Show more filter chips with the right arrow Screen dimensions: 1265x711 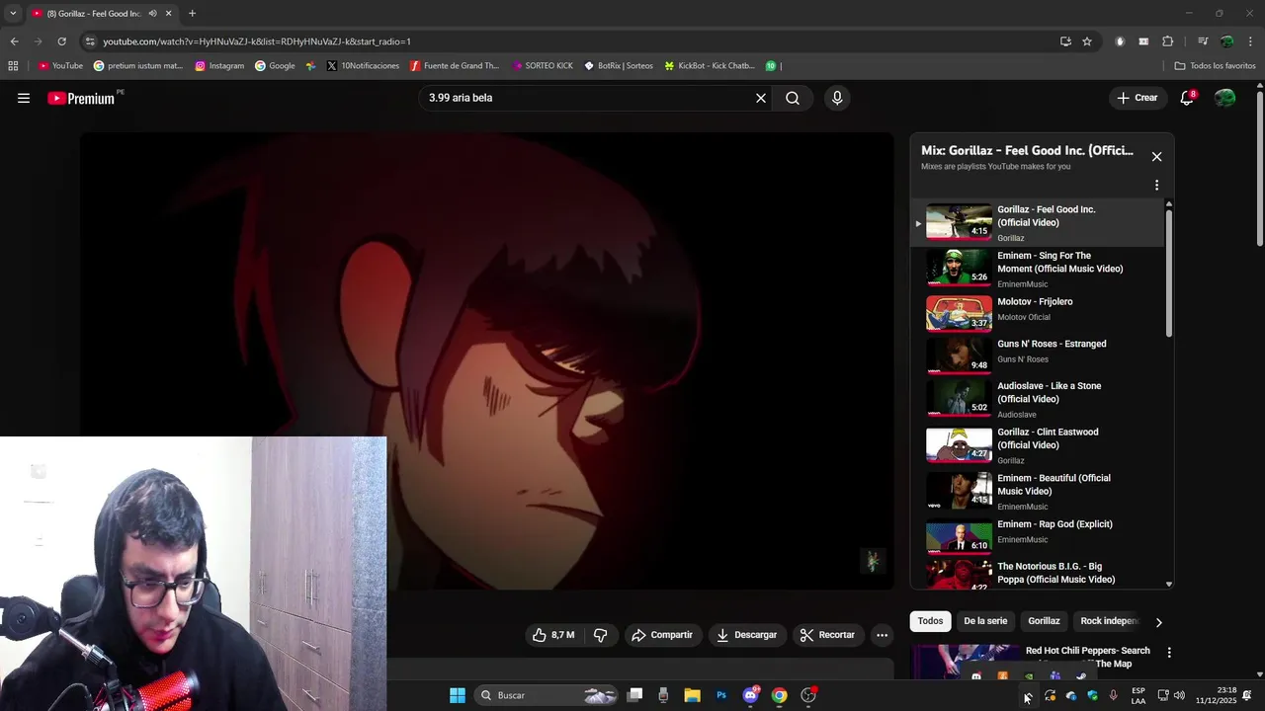pos(1158,622)
